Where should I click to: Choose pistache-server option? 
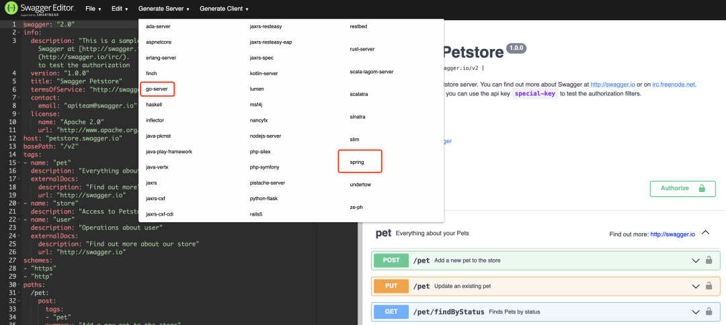267,183
